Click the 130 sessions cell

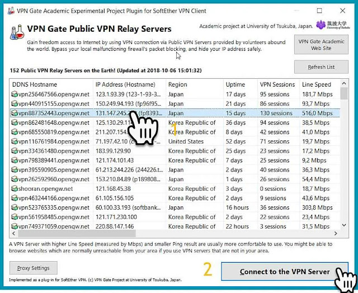[x=276, y=113]
